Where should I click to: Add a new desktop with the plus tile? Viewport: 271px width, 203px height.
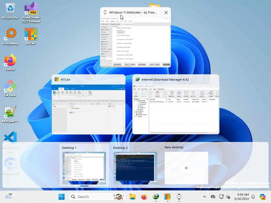point(186,168)
